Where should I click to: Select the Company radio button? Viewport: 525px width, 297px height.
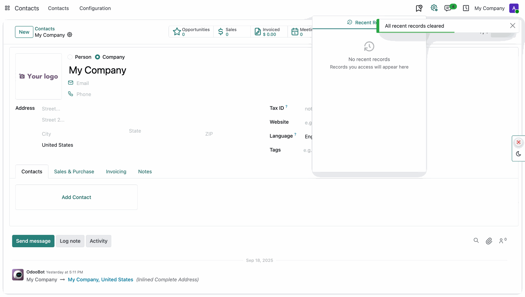click(97, 57)
